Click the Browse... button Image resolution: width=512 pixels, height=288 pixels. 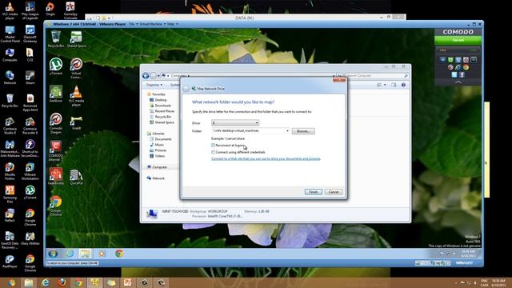[303, 131]
